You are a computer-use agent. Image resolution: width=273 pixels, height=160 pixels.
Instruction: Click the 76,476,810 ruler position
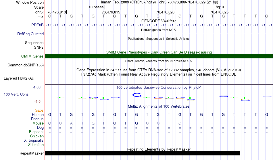(57, 12)
